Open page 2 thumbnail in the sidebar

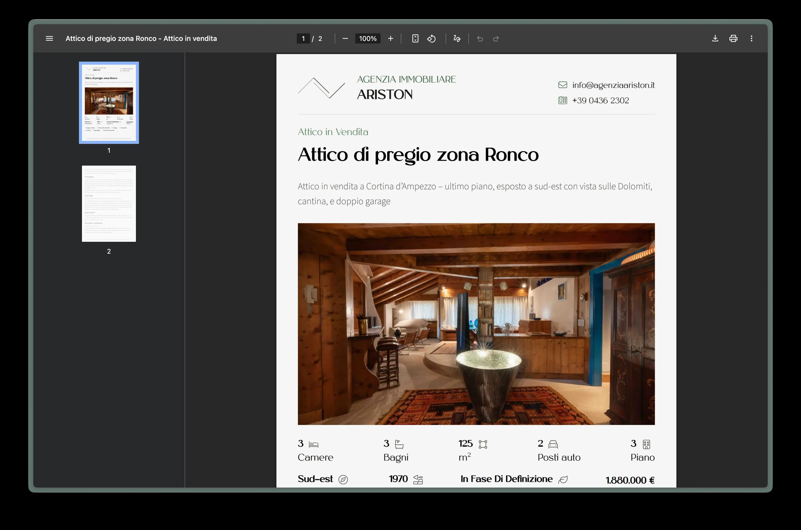pos(108,203)
